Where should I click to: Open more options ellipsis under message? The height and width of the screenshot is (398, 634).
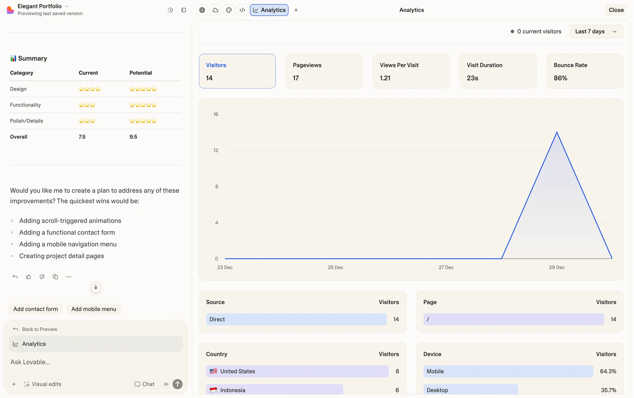(69, 277)
